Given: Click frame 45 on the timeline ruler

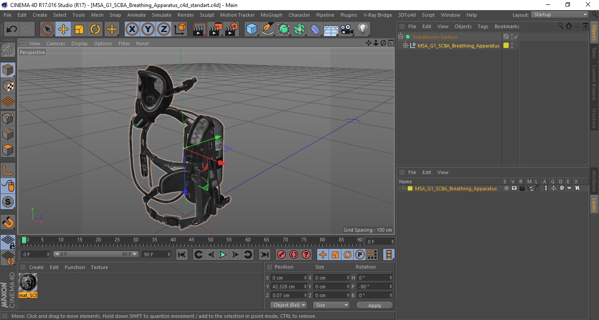Looking at the screenshot, I should (x=192, y=241).
